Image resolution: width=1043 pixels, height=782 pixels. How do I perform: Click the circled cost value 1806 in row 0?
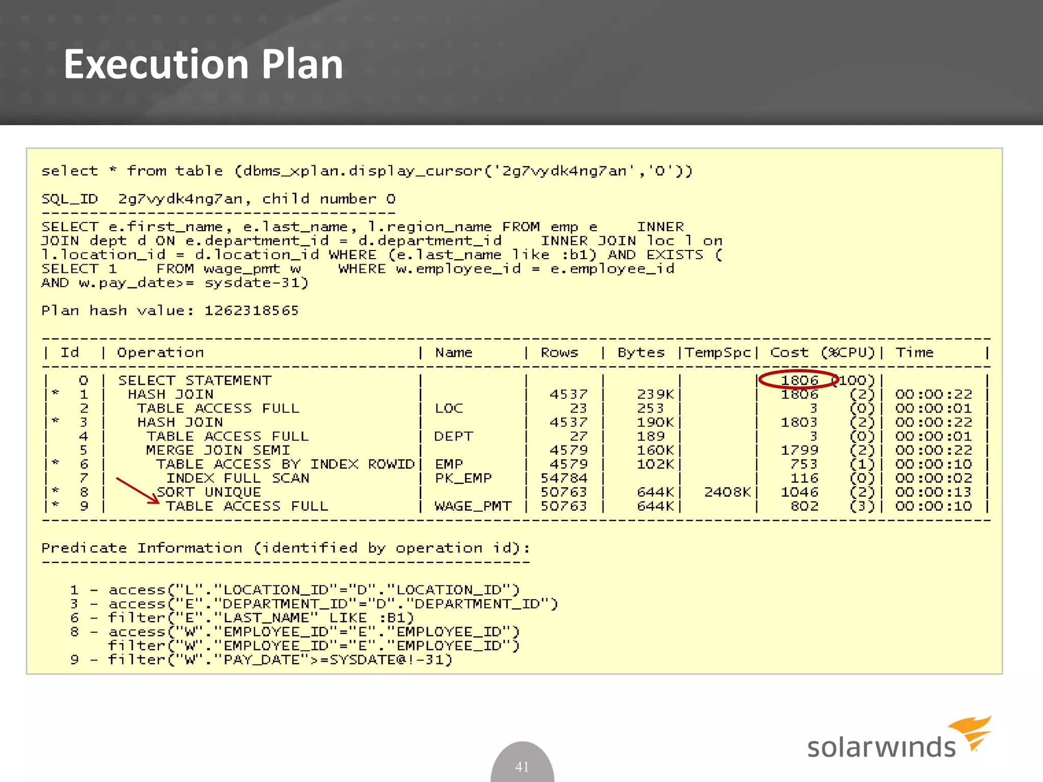[800, 380]
